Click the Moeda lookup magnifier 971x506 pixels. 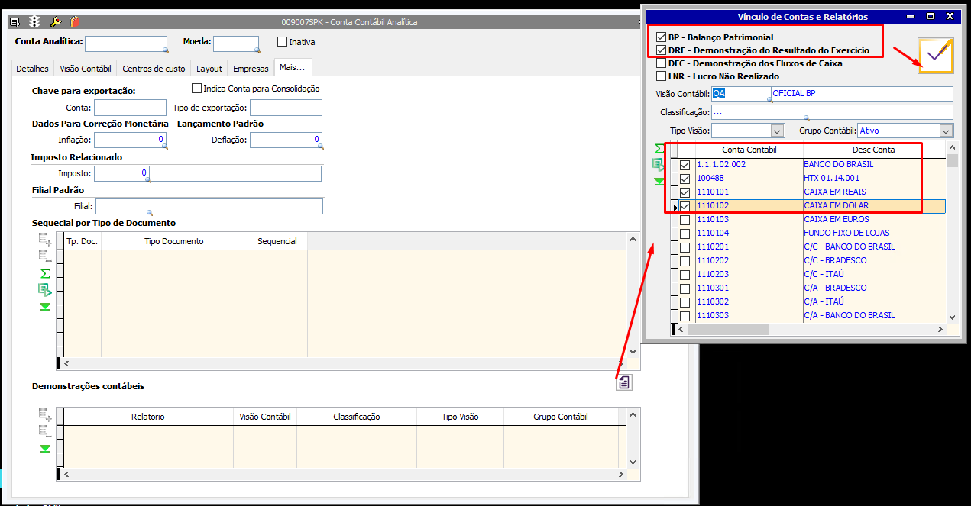tap(256, 50)
